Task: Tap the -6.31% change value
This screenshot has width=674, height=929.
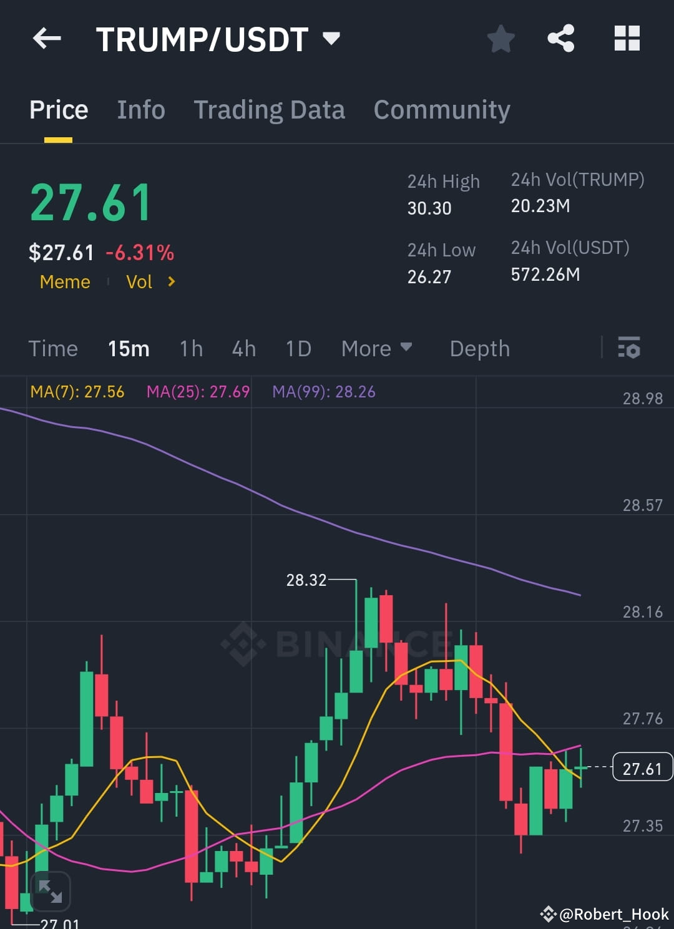Action: pos(140,253)
